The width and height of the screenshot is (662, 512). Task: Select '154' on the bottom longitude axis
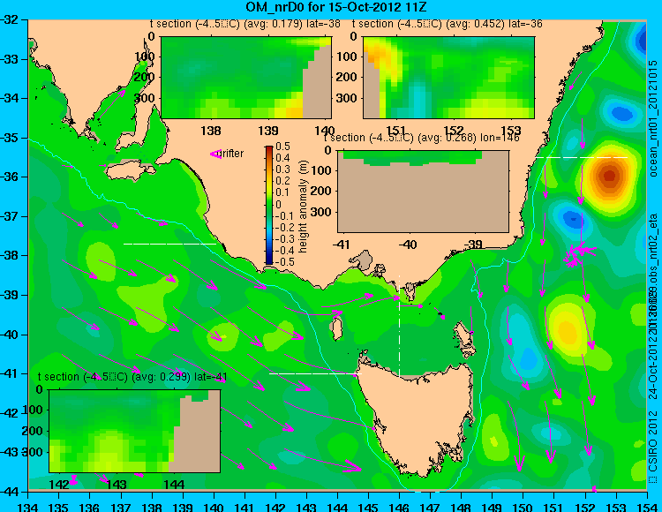click(x=646, y=507)
